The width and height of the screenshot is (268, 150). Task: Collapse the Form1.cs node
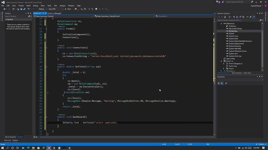222,61
